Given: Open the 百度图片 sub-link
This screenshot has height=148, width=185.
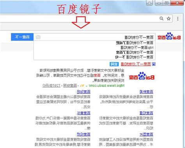Looking at the screenshot, I should 146,134.
